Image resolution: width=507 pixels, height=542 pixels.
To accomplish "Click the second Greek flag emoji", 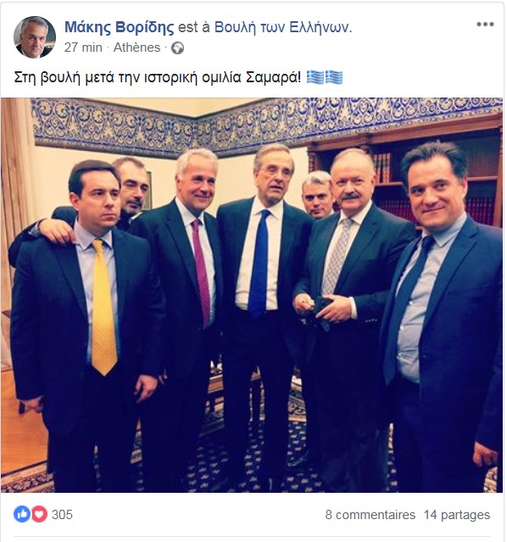I will [x=334, y=77].
